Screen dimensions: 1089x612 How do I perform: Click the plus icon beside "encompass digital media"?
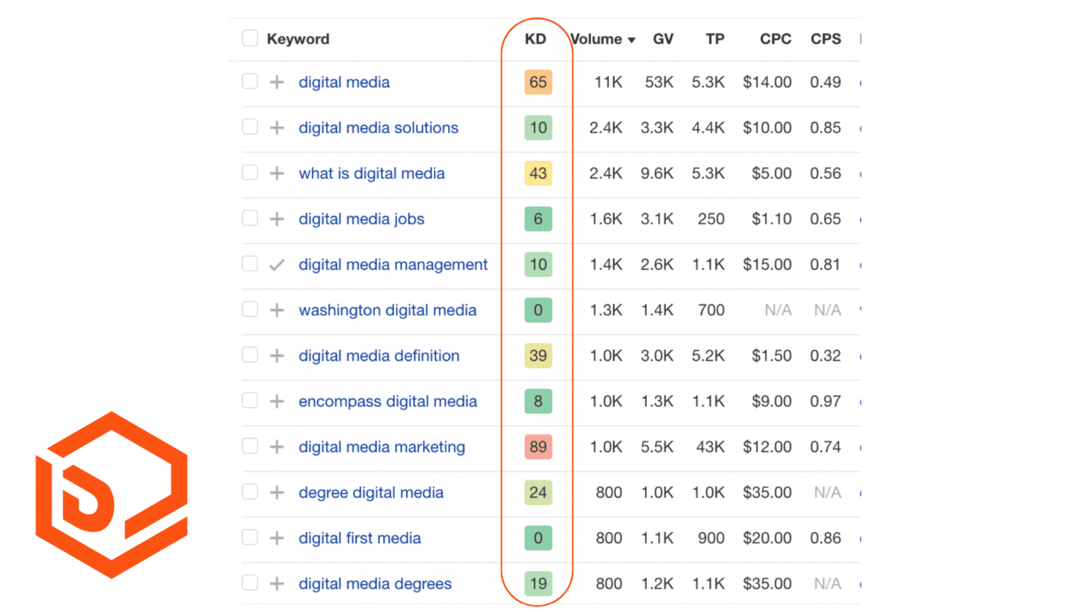[x=277, y=402]
